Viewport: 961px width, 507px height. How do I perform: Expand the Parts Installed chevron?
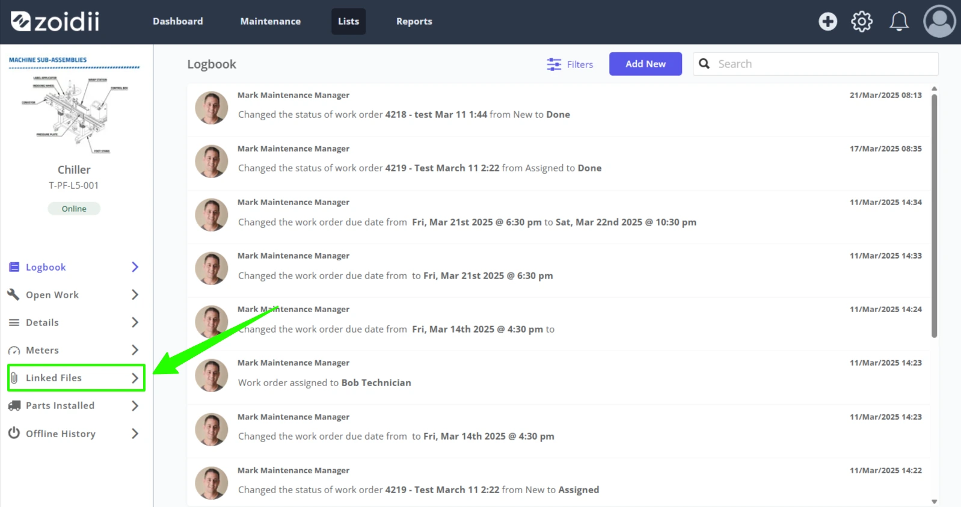pos(135,405)
